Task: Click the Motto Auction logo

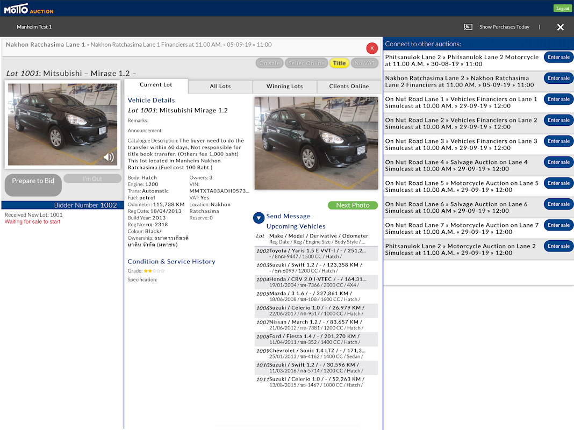Action: tap(28, 8)
